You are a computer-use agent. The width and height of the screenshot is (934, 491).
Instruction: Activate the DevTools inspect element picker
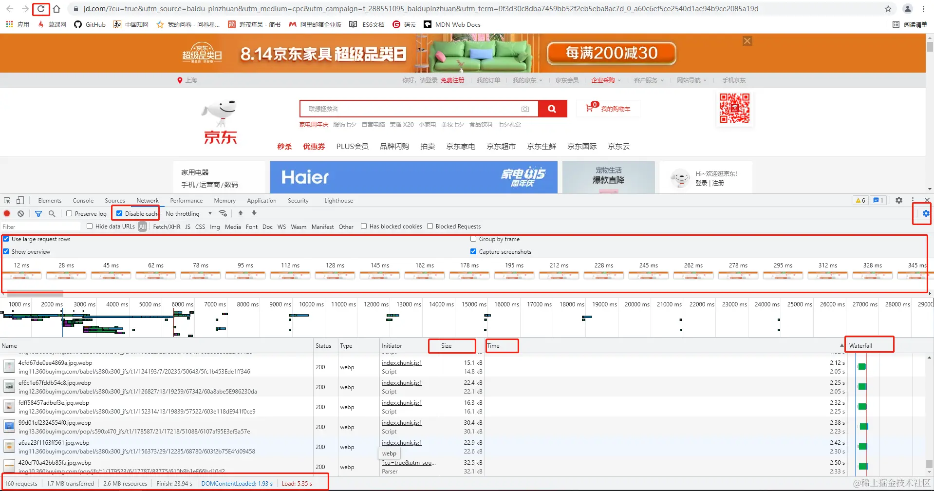pyautogui.click(x=7, y=200)
